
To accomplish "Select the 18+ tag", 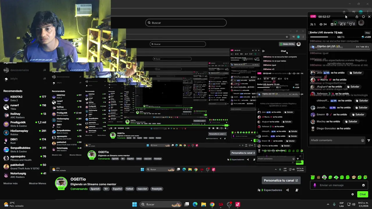I will [x=106, y=189].
